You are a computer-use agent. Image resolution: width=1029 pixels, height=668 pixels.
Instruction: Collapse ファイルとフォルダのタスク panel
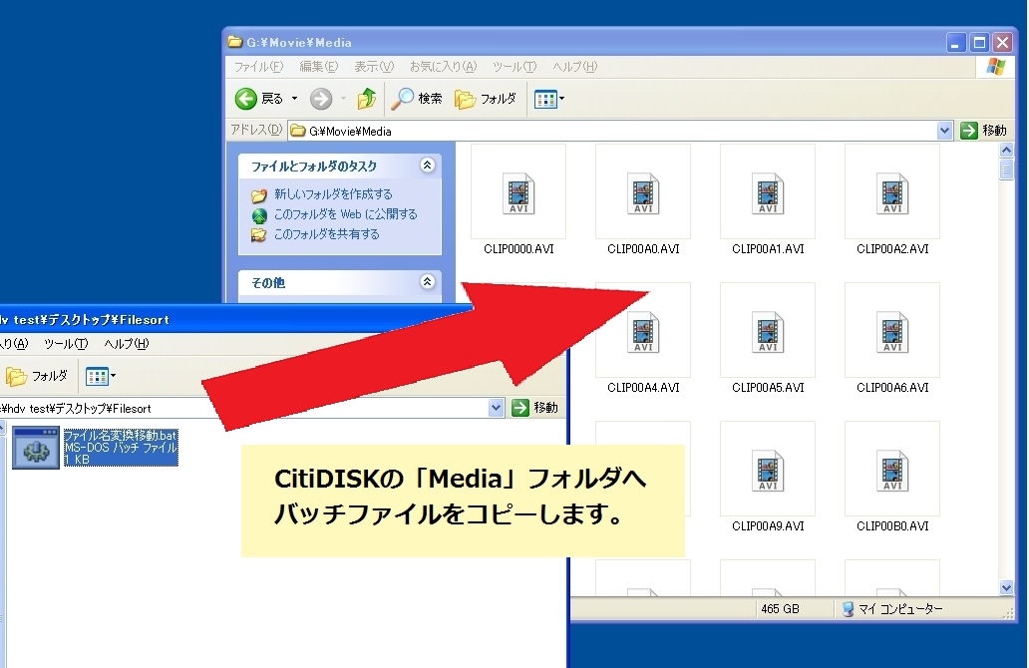[x=427, y=166]
